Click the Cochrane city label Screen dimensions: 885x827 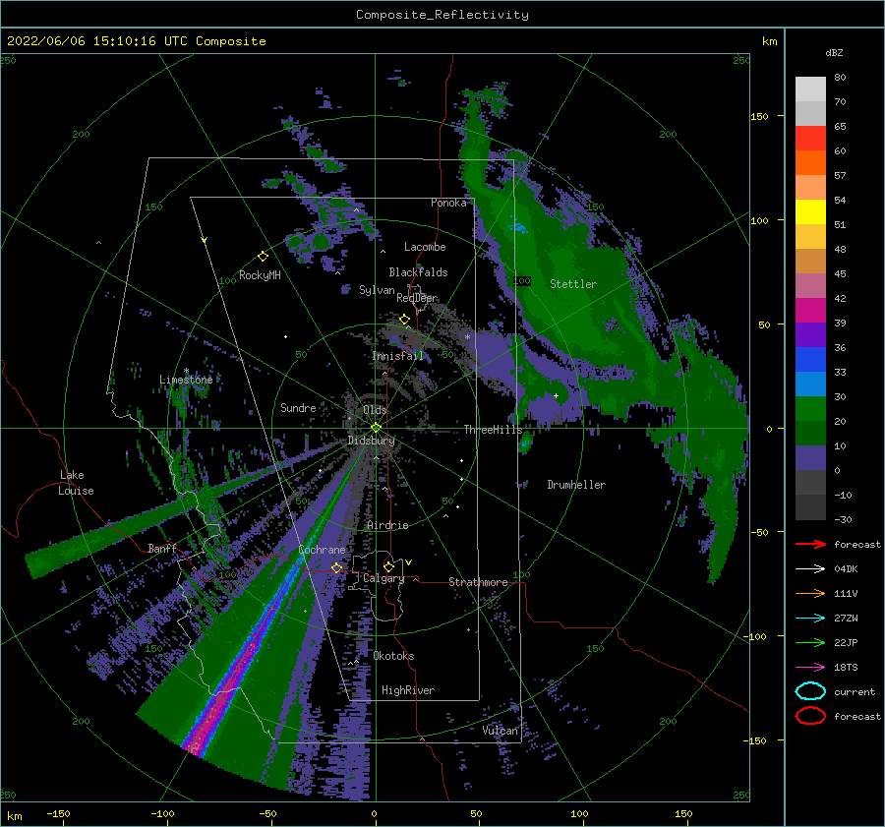click(x=322, y=550)
